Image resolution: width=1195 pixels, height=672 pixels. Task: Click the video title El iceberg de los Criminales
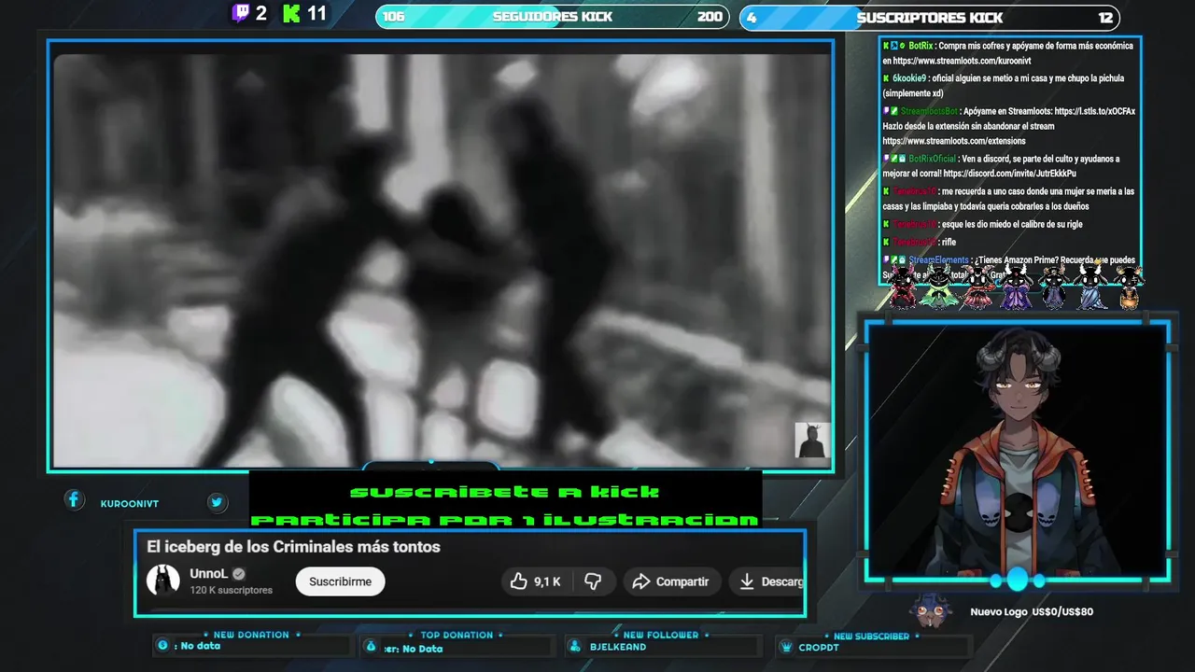point(293,547)
